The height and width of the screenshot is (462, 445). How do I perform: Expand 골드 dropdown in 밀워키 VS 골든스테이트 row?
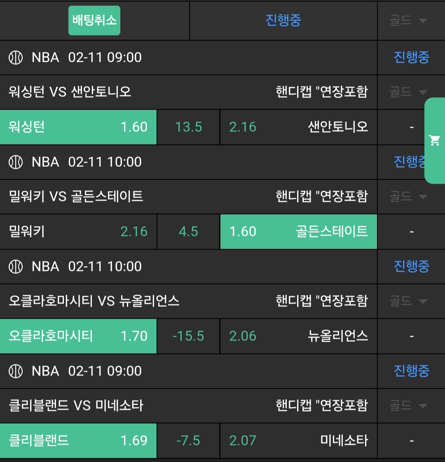click(408, 197)
